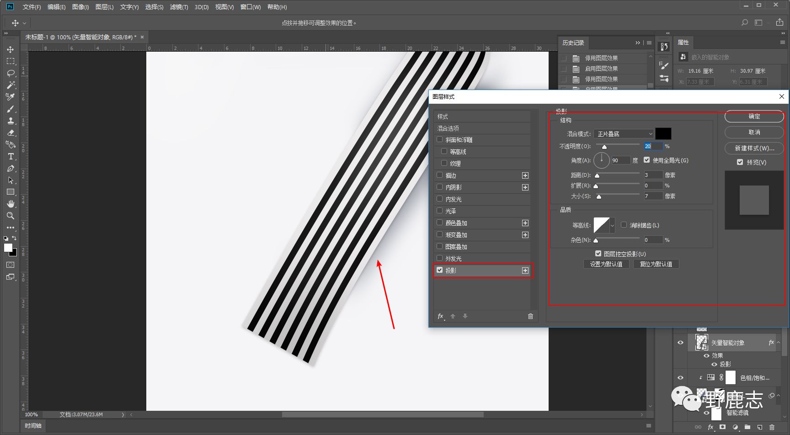Image resolution: width=790 pixels, height=435 pixels.
Task: Select the Brush tool
Action: [11, 109]
